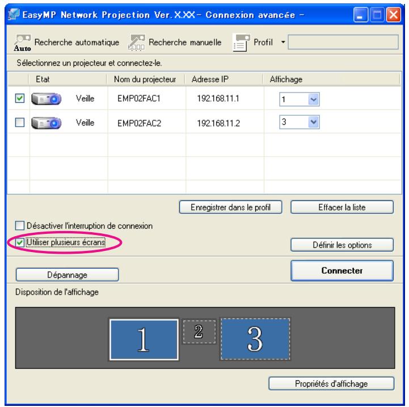Open the Profil dropdown arrow
The height and width of the screenshot is (407, 409).
pyautogui.click(x=283, y=42)
